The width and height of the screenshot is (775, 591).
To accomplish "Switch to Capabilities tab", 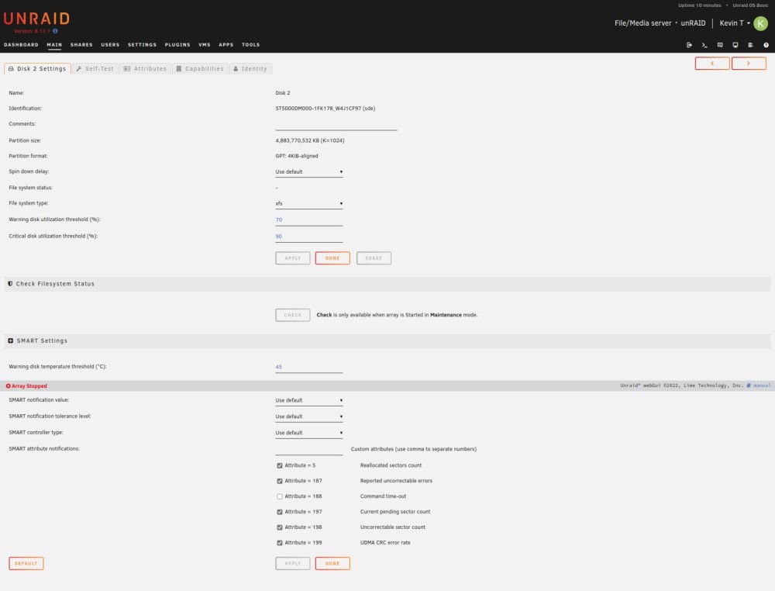I will [200, 69].
